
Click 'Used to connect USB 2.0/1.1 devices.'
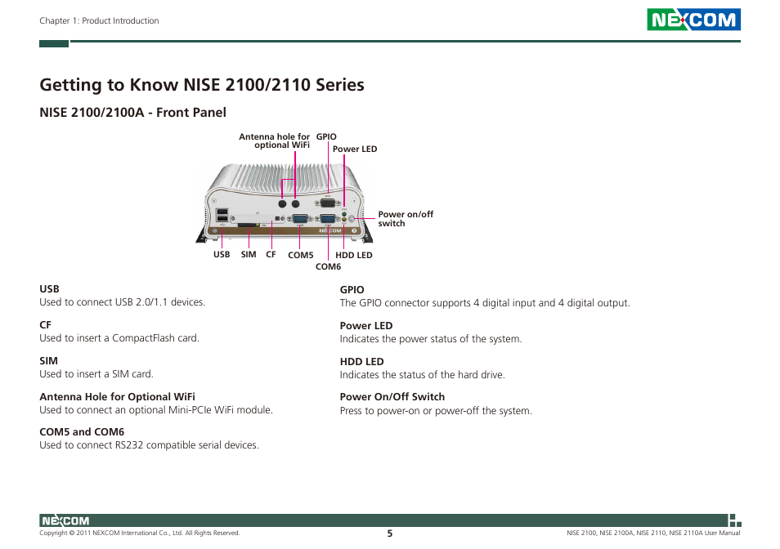[123, 302]
